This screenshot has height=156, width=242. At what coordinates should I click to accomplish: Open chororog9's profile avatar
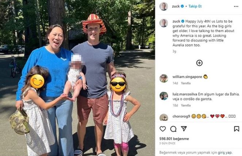(164, 118)
